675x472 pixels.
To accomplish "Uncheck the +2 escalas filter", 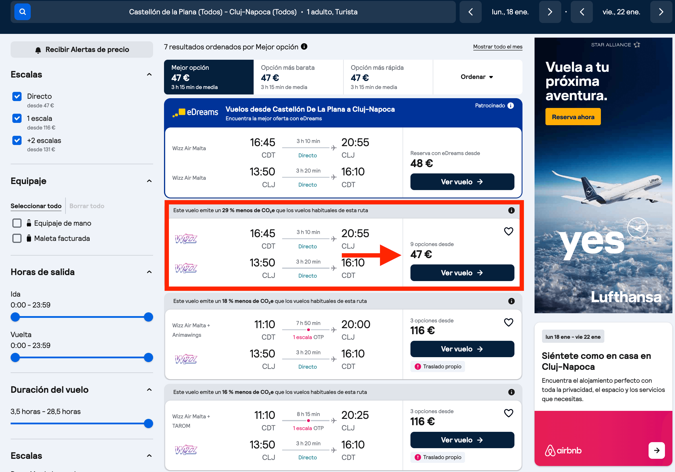I will pyautogui.click(x=17, y=140).
